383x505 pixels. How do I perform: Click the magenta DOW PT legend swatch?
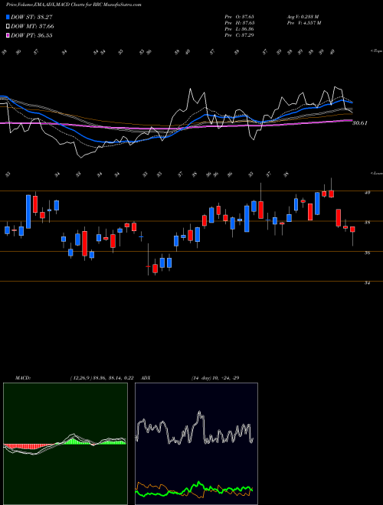coord(8,35)
